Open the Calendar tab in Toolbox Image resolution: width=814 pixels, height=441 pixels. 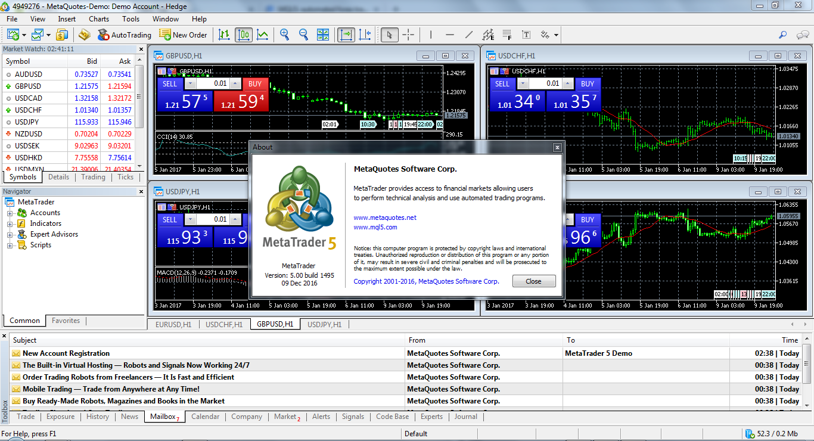pos(206,417)
